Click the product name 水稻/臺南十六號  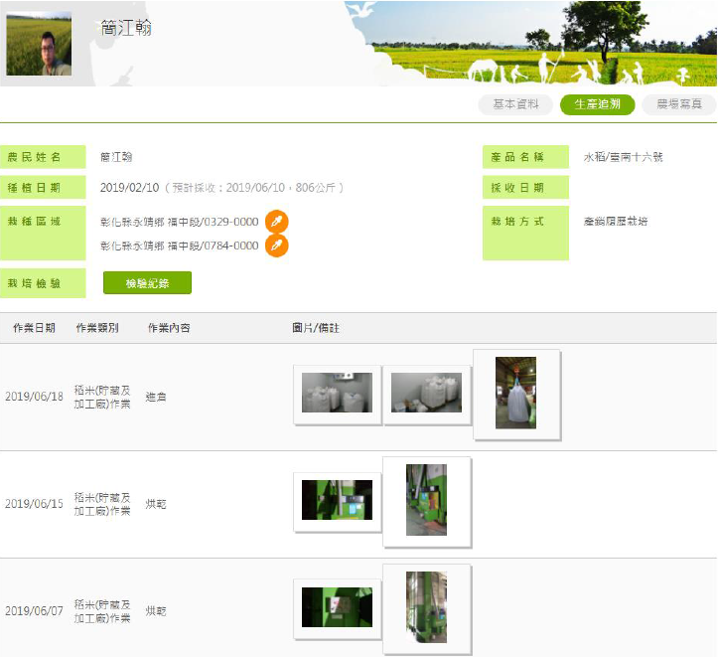pyautogui.click(x=624, y=158)
